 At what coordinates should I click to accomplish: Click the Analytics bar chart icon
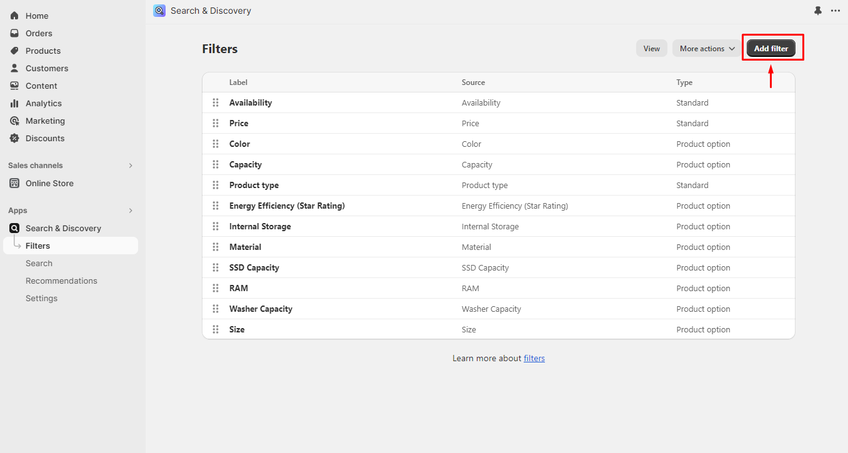tap(14, 103)
